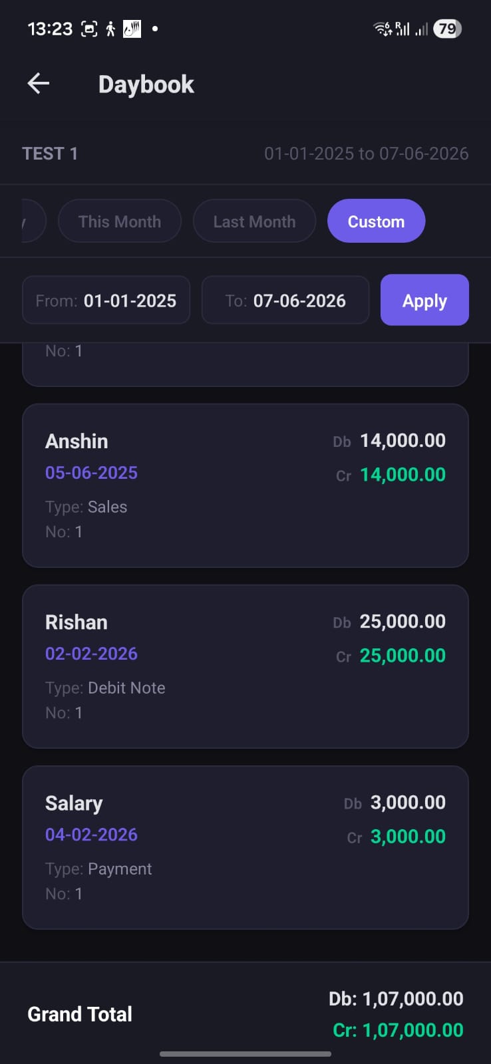
Task: Tap the screen recorder status icon
Action: pos(89,29)
